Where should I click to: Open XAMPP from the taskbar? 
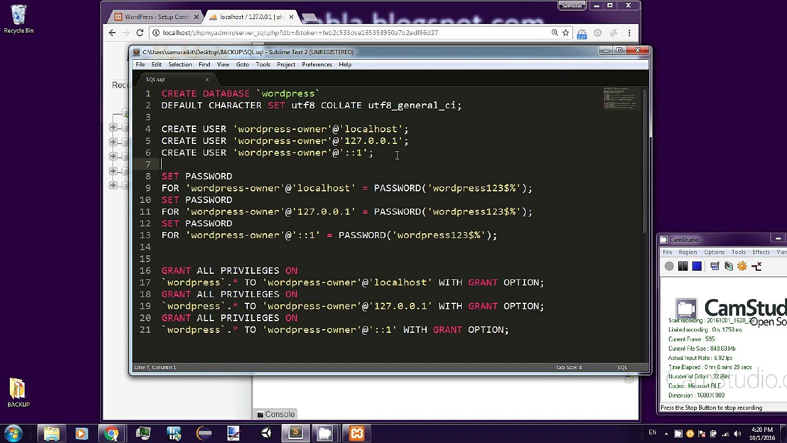[x=357, y=434]
